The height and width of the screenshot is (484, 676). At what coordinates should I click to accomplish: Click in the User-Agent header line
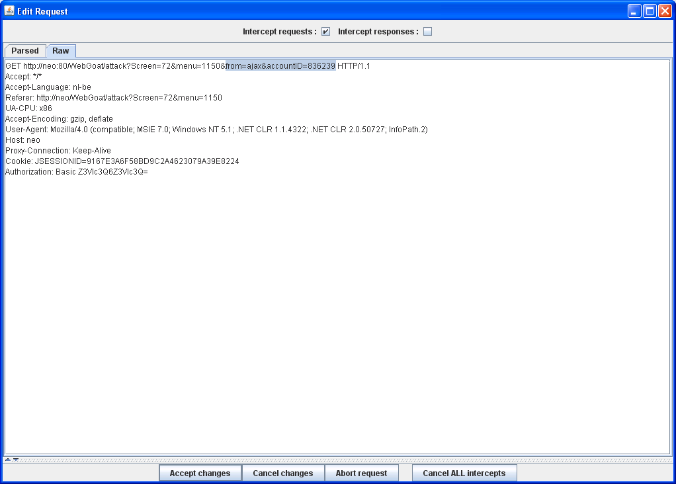tap(216, 130)
